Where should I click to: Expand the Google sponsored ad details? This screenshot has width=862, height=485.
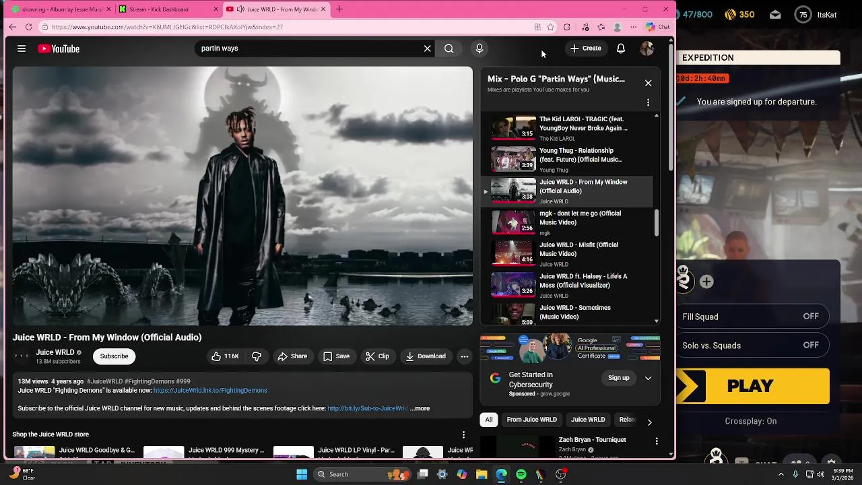pyautogui.click(x=648, y=378)
